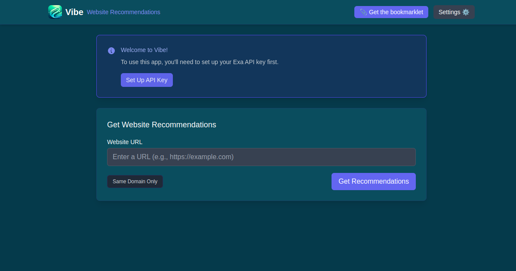Image resolution: width=516 pixels, height=271 pixels.
Task: Click the Website URL label
Action: tap(125, 142)
